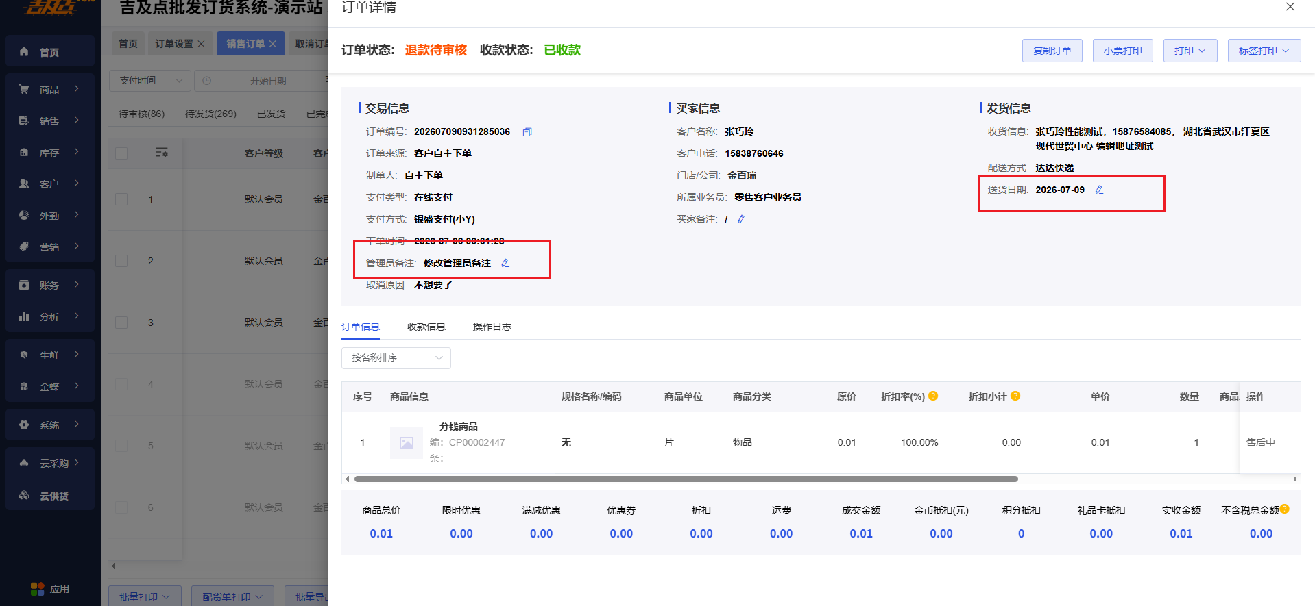Switch to the 收款信息 tab
1315x606 pixels.
pos(426,327)
